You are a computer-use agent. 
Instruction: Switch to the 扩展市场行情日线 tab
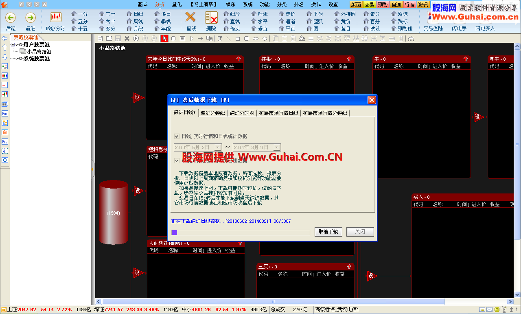point(279,113)
